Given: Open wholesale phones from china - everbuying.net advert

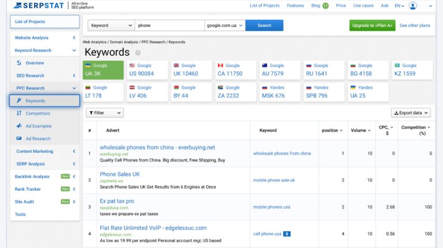Looking at the screenshot, I should click(157, 148).
